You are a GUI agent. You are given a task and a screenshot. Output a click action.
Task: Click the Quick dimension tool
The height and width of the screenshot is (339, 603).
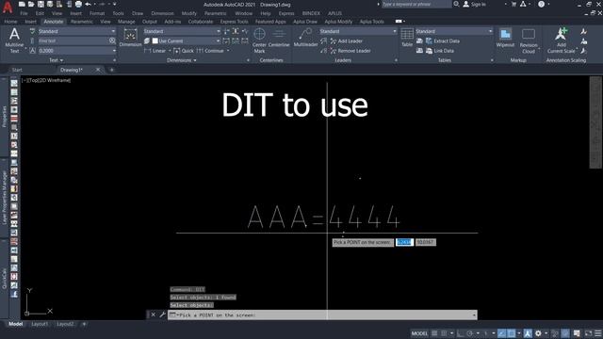point(184,51)
